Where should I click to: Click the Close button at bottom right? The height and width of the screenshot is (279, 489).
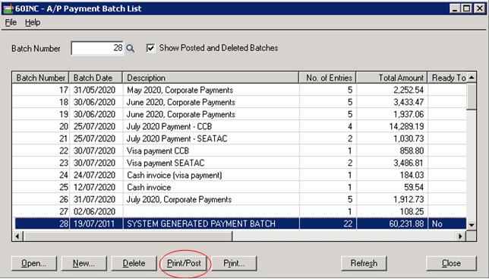pyautogui.click(x=451, y=263)
